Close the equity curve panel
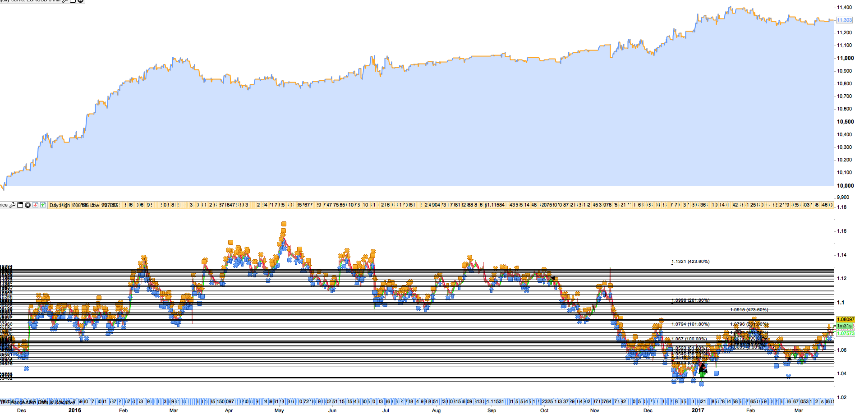This screenshot has width=855, height=414. pyautogui.click(x=81, y=1)
